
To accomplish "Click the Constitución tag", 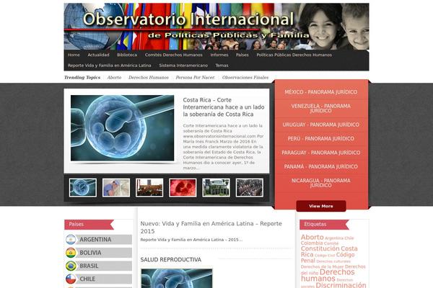I will coord(320,248).
